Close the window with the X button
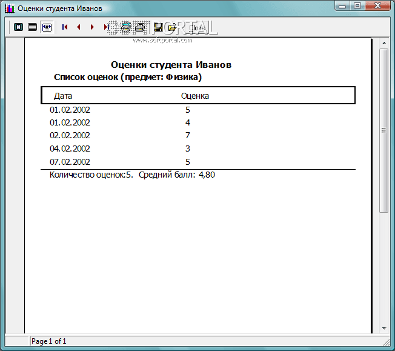The width and height of the screenshot is (395, 351). (x=377, y=6)
